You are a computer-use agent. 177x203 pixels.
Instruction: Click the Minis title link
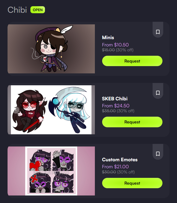click(x=108, y=38)
